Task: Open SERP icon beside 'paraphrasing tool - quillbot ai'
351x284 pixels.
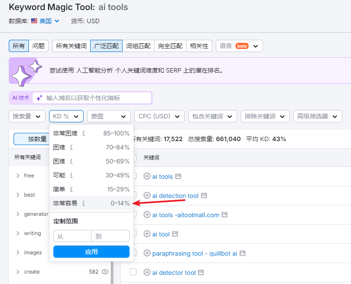Action: pyautogui.click(x=242, y=253)
